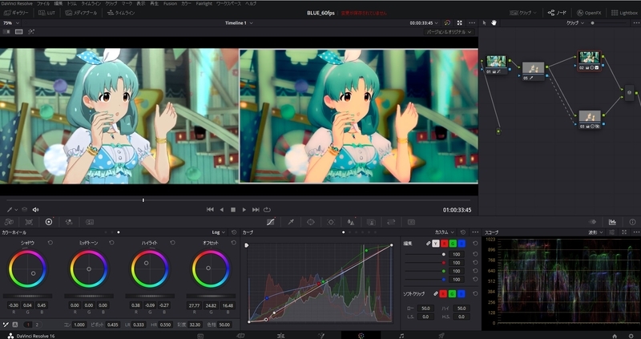Jump to previous clip with skip-back button
This screenshot has width=641, height=339.
pyautogui.click(x=210, y=210)
